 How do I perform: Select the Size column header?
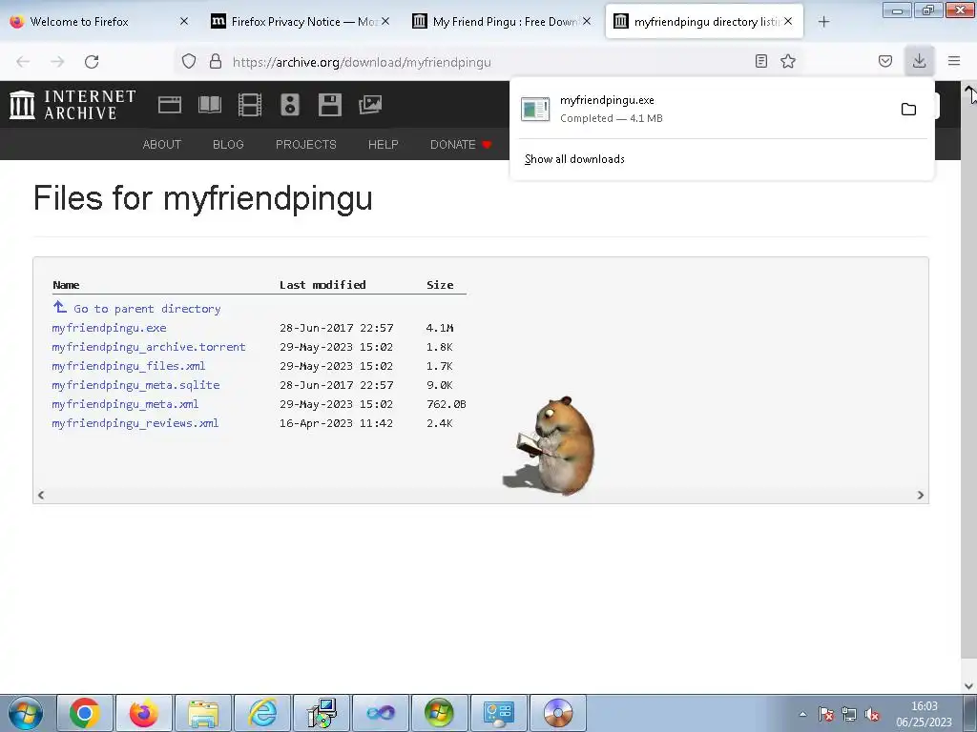pyautogui.click(x=440, y=285)
